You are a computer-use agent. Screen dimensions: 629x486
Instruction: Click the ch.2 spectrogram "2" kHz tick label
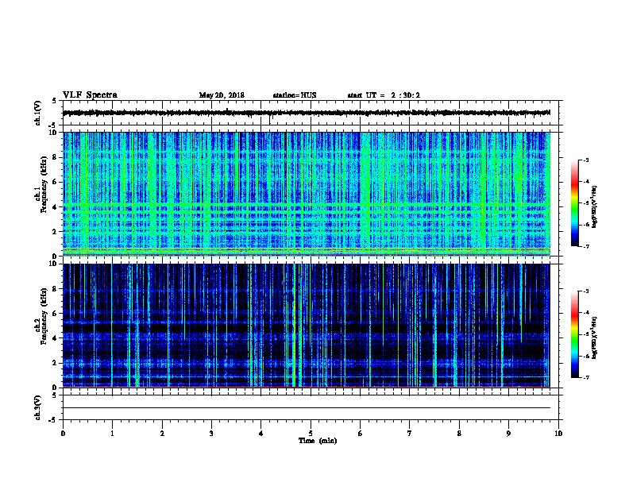(x=55, y=363)
